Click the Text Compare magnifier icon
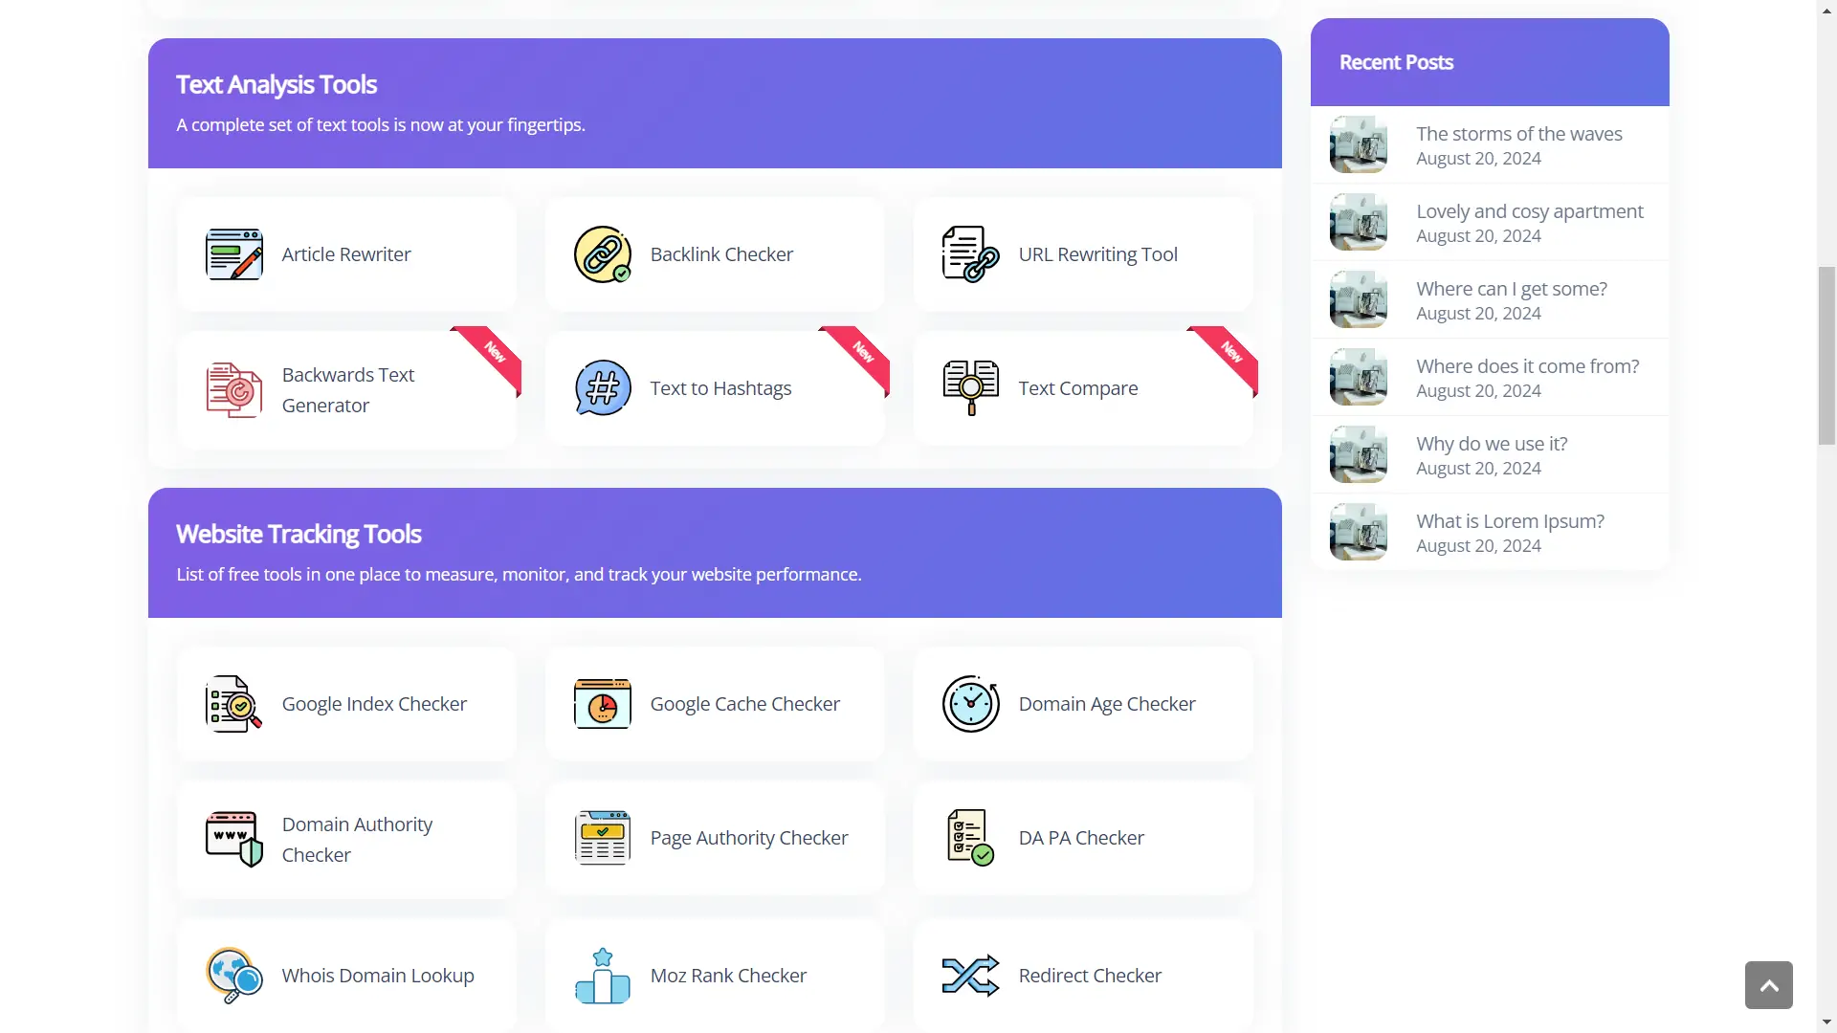Image resolution: width=1837 pixels, height=1033 pixels. click(x=970, y=388)
